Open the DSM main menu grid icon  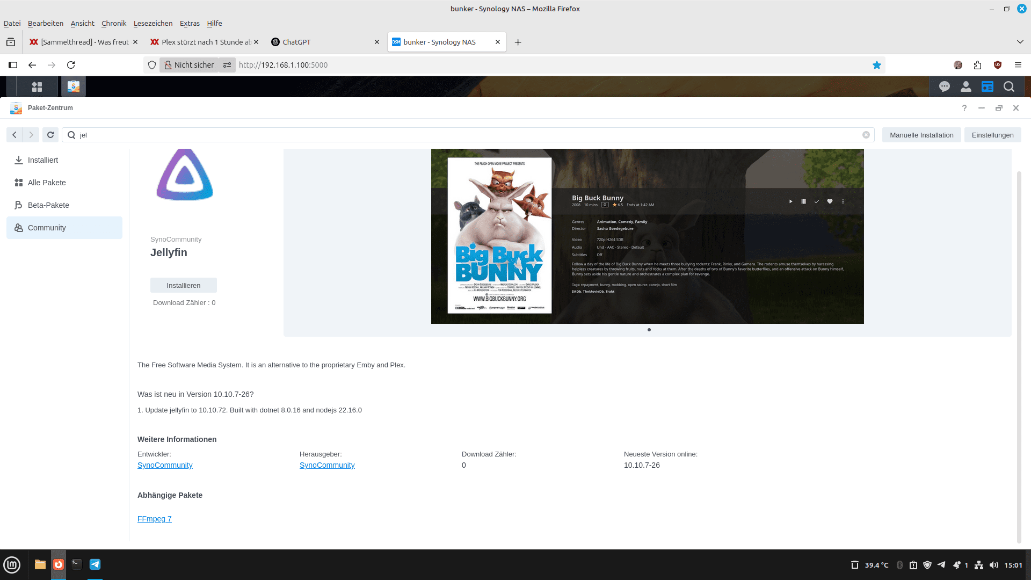click(x=37, y=86)
